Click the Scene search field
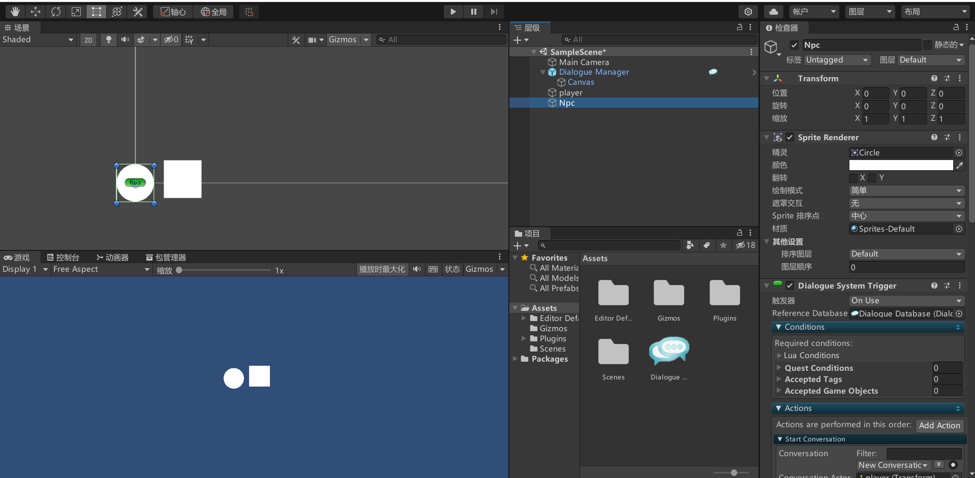Image resolution: width=975 pixels, height=478 pixels. coord(440,40)
